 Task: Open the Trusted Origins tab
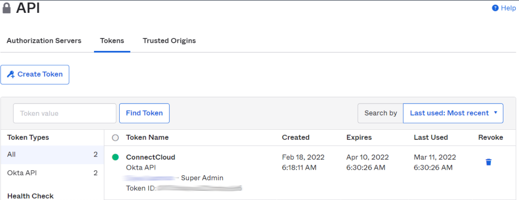[169, 41]
